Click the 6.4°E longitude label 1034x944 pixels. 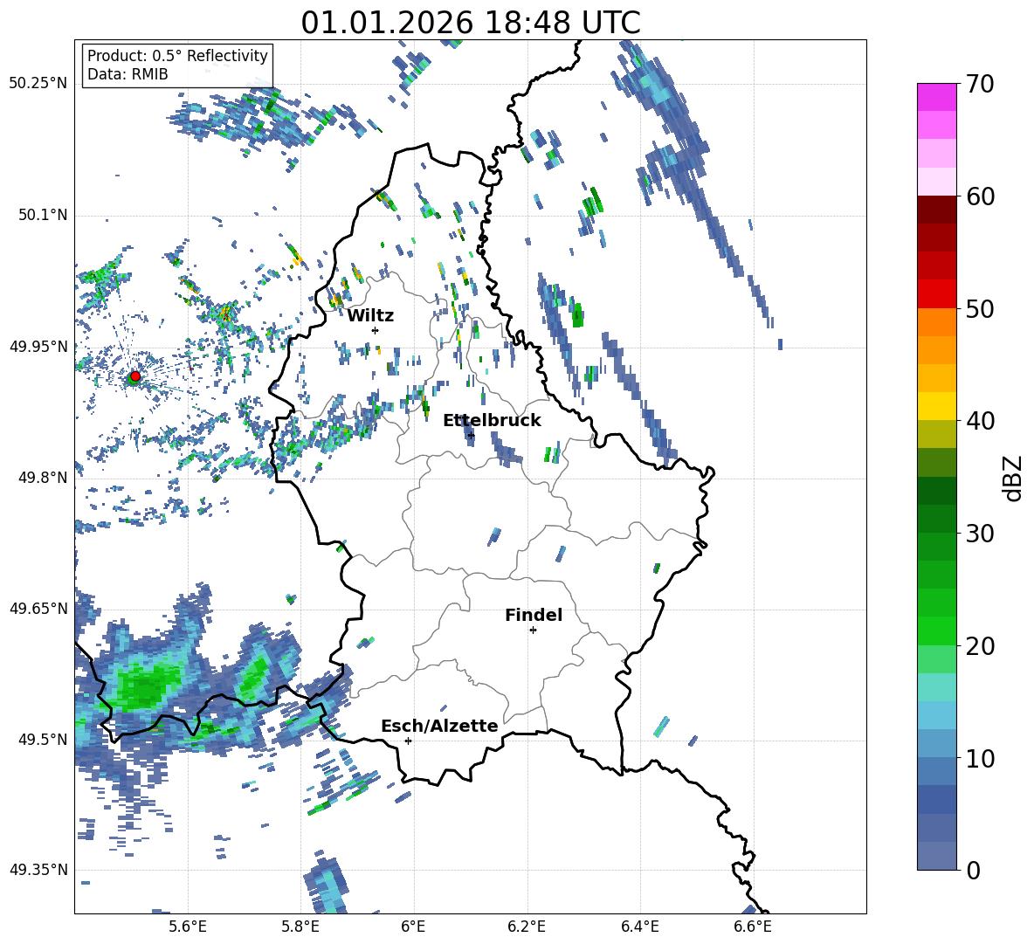(x=639, y=927)
